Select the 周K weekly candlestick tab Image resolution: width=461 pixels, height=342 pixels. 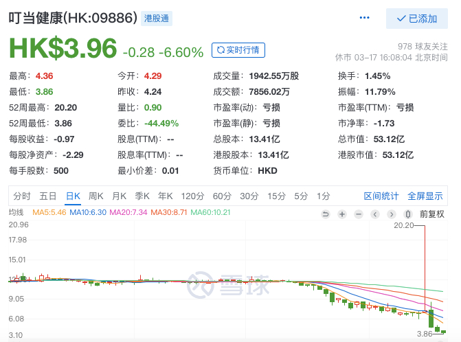coord(96,196)
